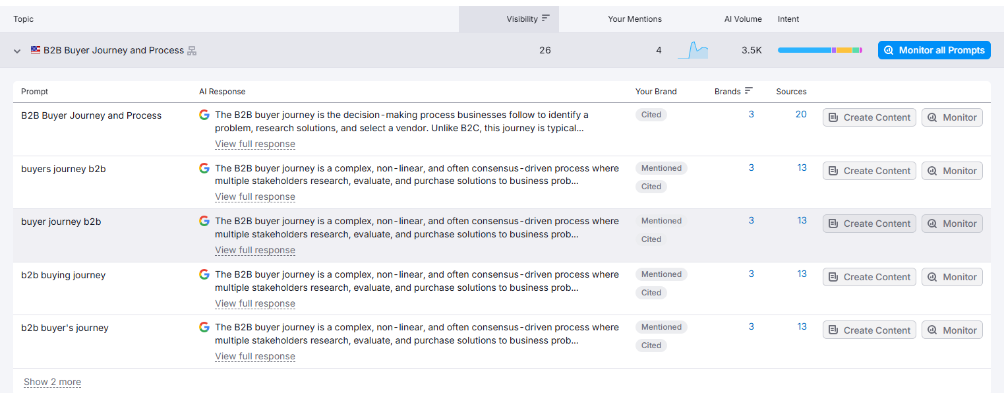Click the AI Volume value 3.5K

pos(752,50)
